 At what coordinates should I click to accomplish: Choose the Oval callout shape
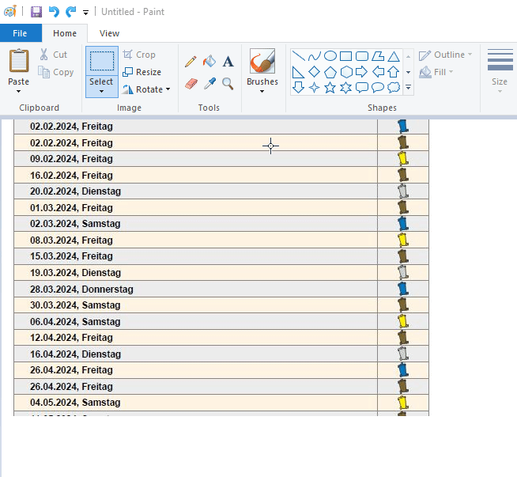tap(378, 88)
